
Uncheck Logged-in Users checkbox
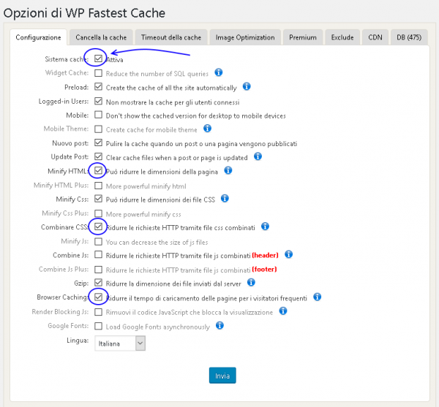point(98,101)
